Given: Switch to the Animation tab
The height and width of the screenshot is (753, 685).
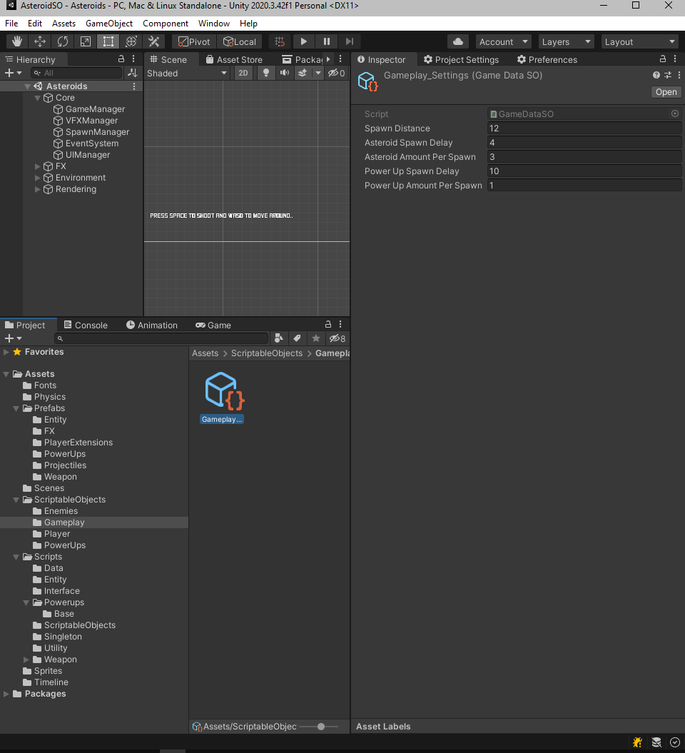Looking at the screenshot, I should coord(152,325).
